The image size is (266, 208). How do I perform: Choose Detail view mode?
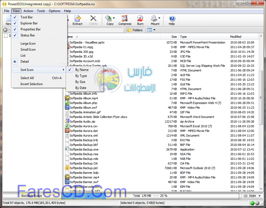click(x=39, y=62)
